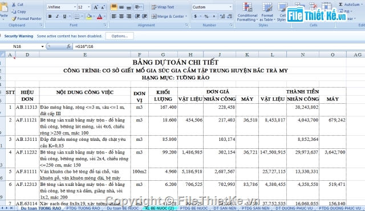The height and width of the screenshot is (211, 365).
Task: Open Format as Table gallery
Action: [267, 11]
